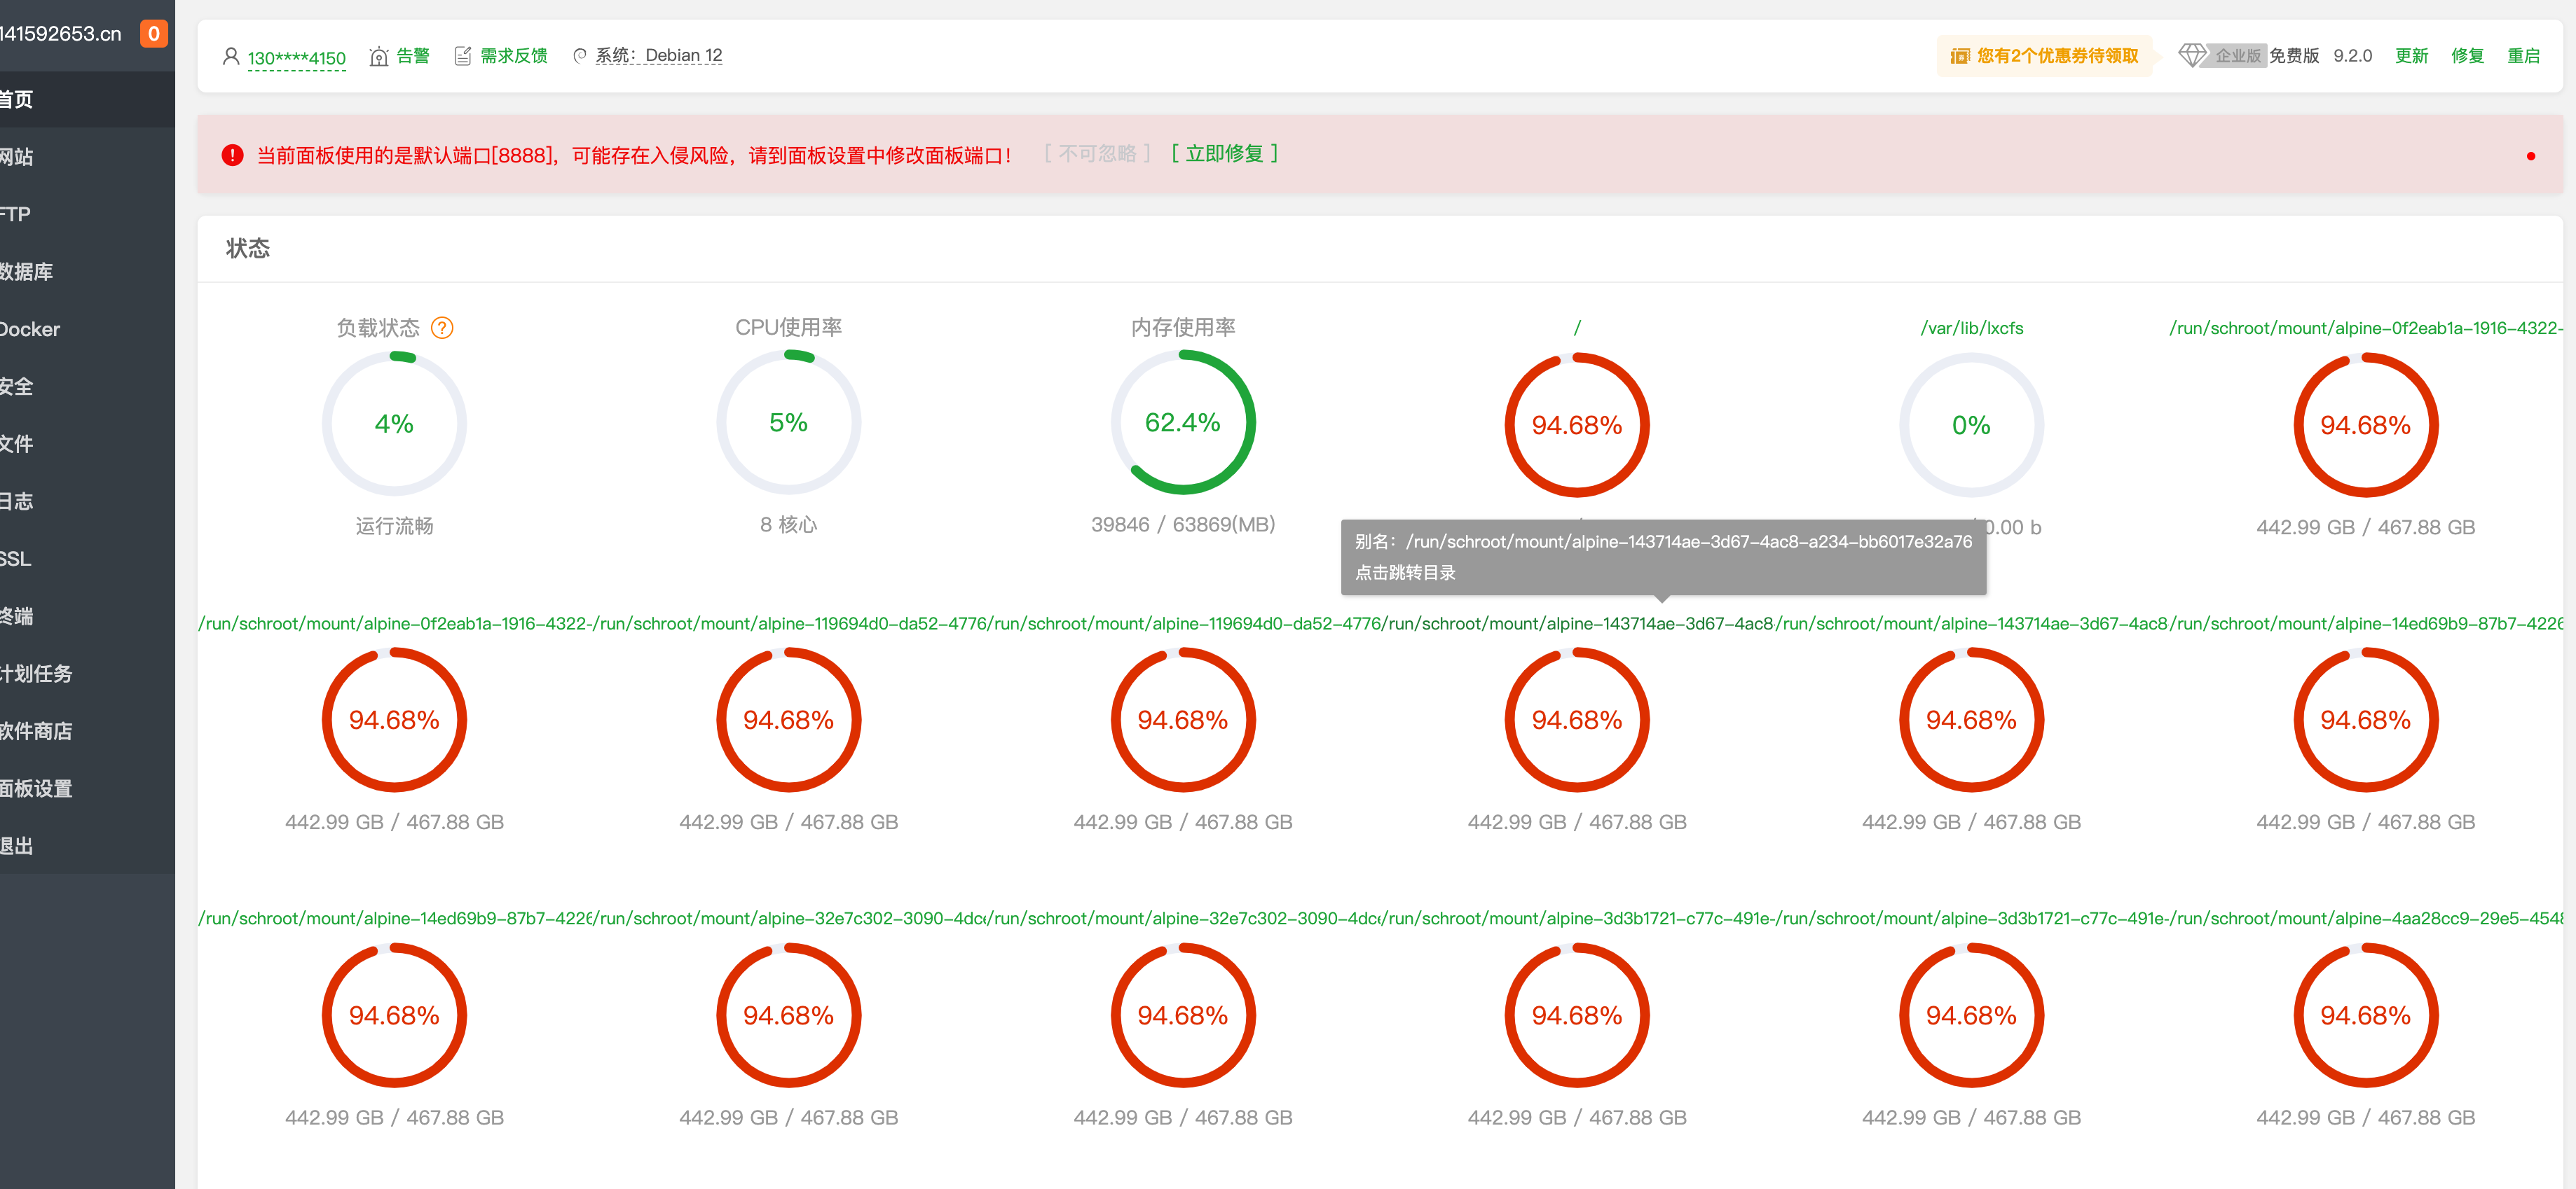Click the 需求反馈 link
Image resolution: width=2576 pixels, height=1189 pixels.
[x=514, y=56]
